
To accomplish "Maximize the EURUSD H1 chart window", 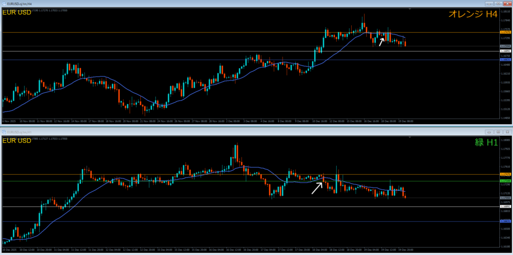I will click(498, 132).
